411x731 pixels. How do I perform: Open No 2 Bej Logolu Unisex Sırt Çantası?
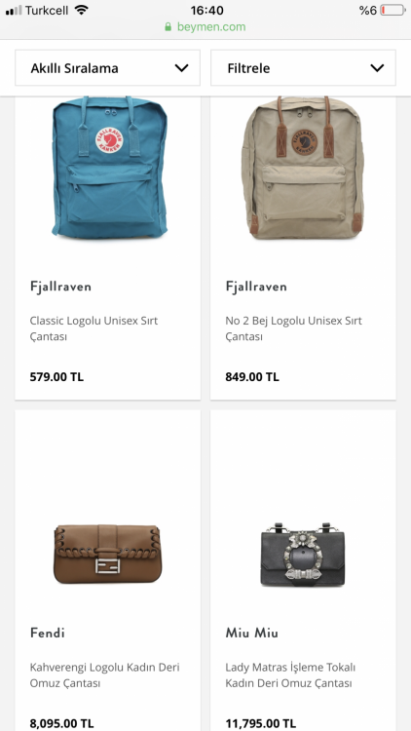293,328
